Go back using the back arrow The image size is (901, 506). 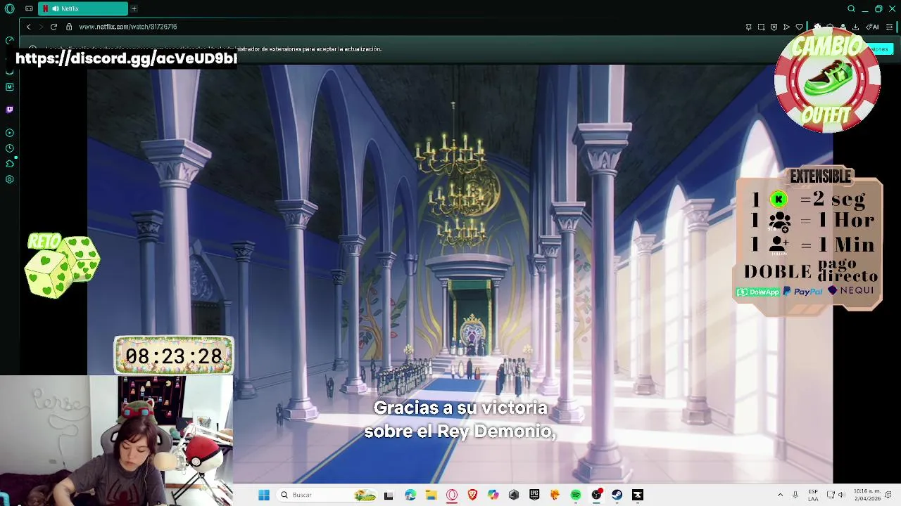tap(28, 27)
